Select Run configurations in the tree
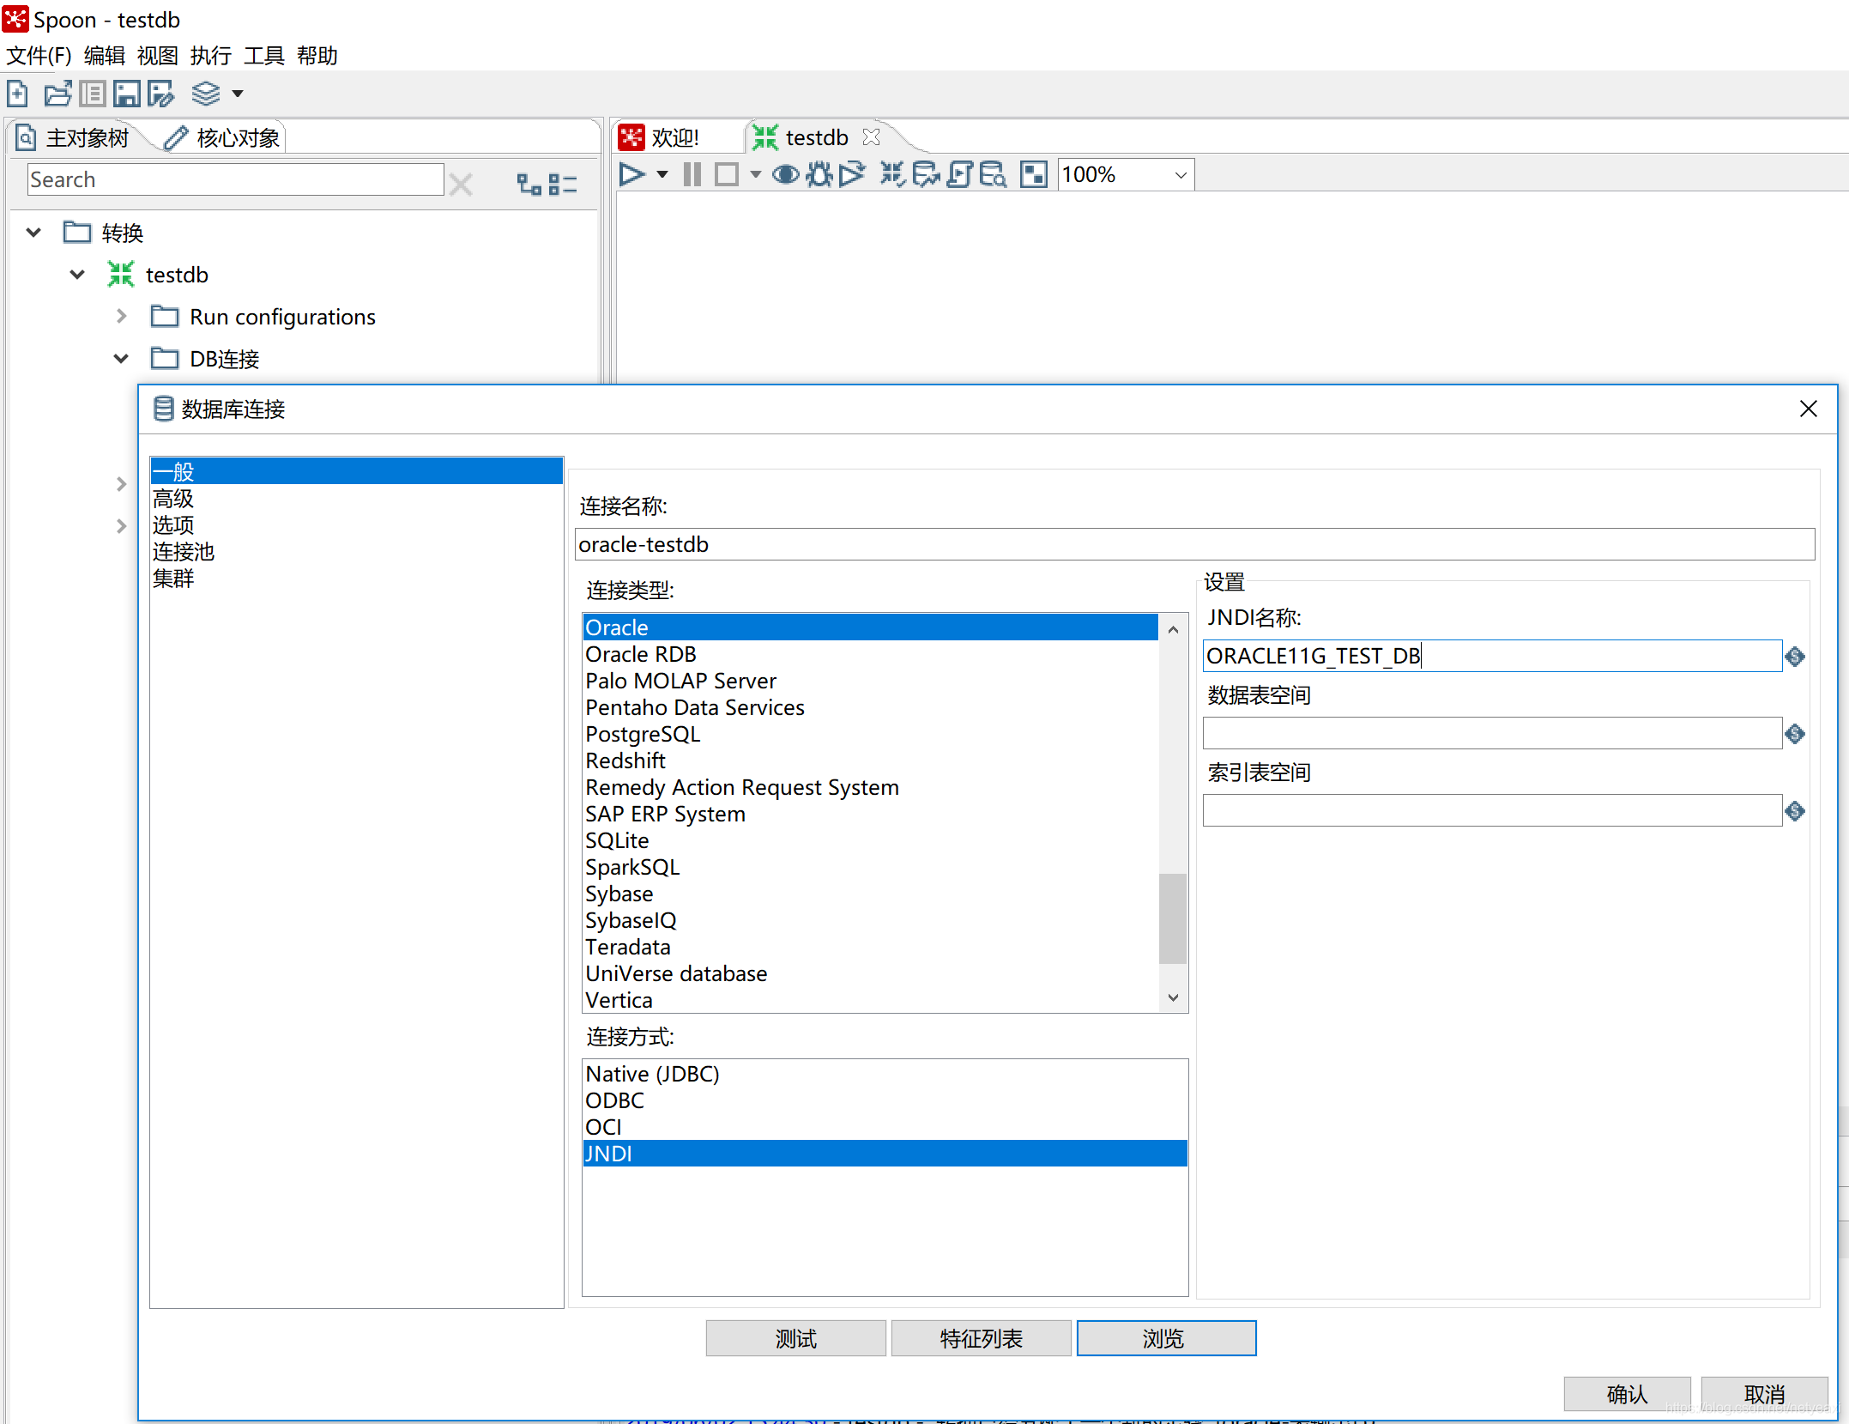 282,317
